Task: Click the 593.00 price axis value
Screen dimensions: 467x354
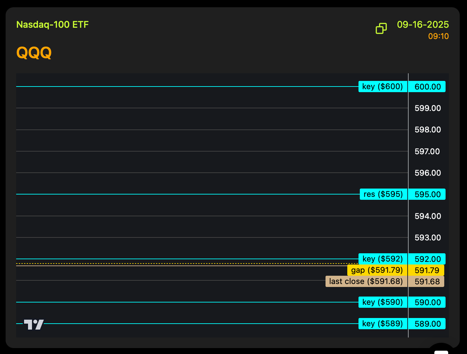Action: click(x=428, y=237)
